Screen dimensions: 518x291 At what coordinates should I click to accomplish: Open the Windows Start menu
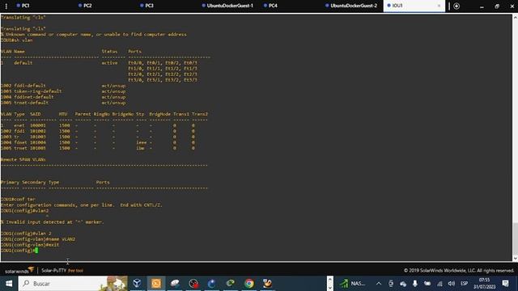pyautogui.click(x=9, y=284)
